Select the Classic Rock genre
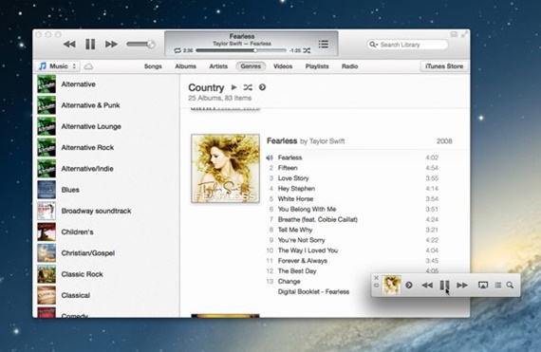Viewport: 541px width, 352px height. pos(106,274)
